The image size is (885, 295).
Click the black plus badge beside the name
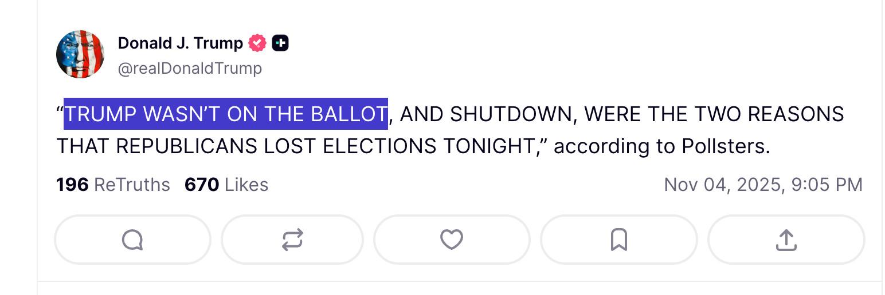[280, 43]
